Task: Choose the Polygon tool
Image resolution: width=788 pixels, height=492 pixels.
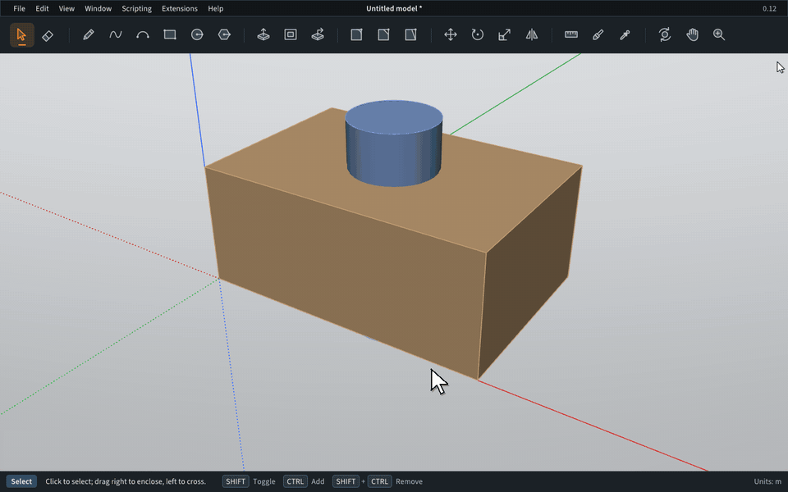Action: coord(224,34)
